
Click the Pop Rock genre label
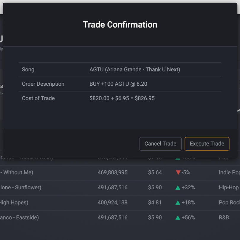point(229,203)
